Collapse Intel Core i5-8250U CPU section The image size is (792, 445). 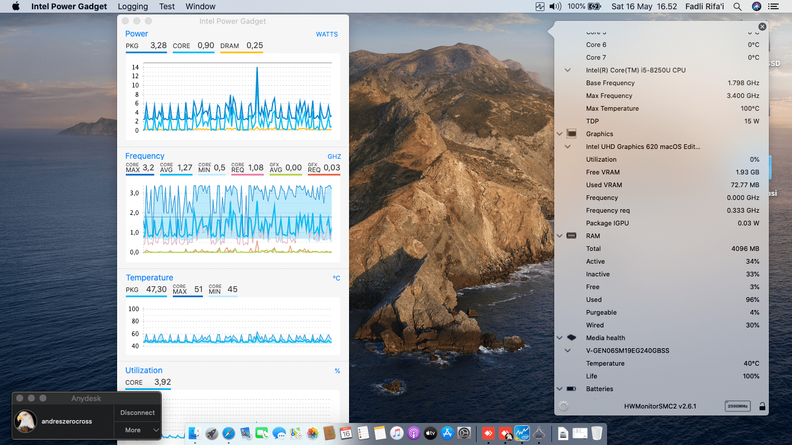coord(568,70)
